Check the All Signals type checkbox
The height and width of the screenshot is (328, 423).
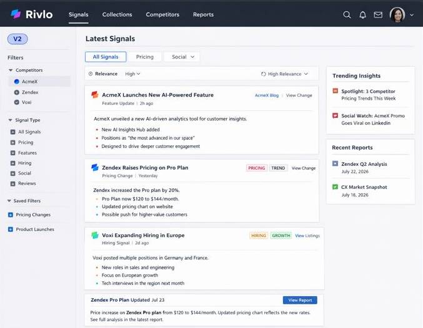tap(12, 132)
